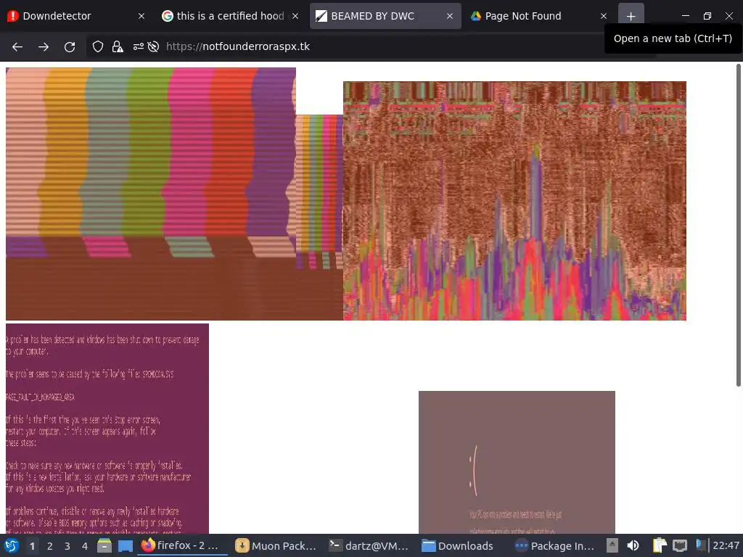Close the Page Not Found tab
The image size is (743, 557).
point(604,16)
